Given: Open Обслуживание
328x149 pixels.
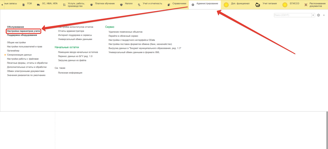Looking at the screenshot, I should (x=16, y=27).
